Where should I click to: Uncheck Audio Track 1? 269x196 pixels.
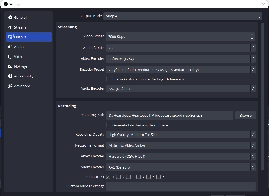[x=108, y=177]
